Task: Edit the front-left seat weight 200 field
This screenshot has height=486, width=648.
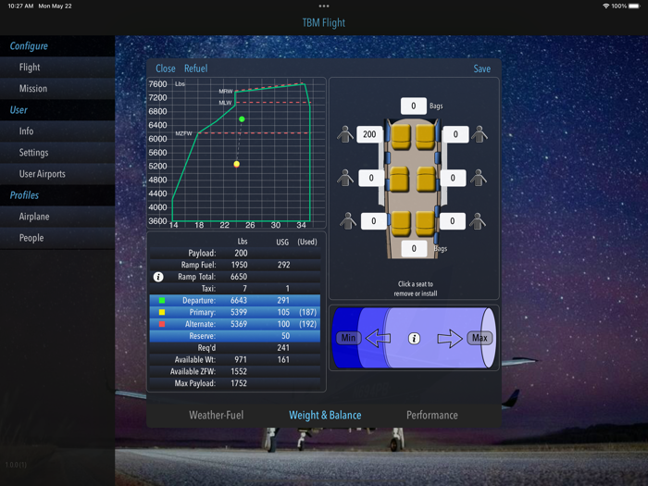Action: pos(369,134)
